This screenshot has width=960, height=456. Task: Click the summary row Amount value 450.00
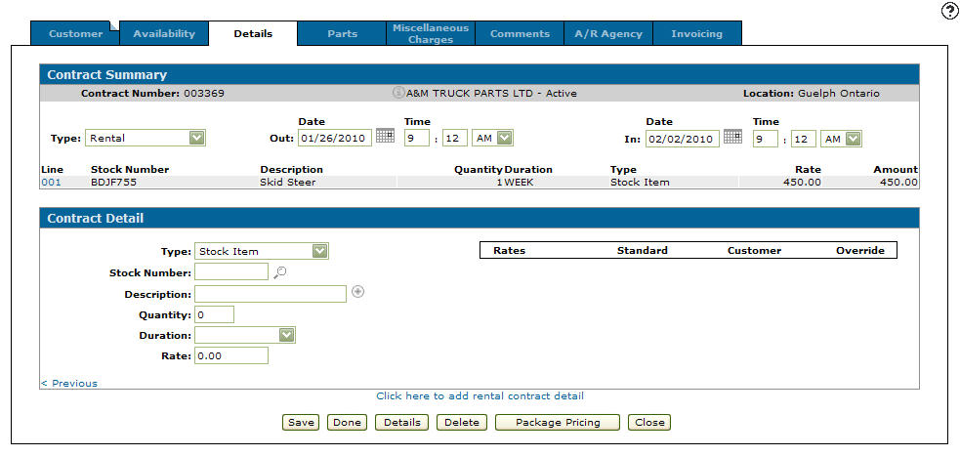pos(898,182)
